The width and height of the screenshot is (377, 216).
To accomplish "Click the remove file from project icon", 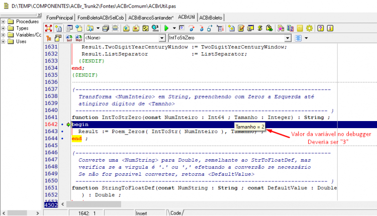I will pos(136,28).
